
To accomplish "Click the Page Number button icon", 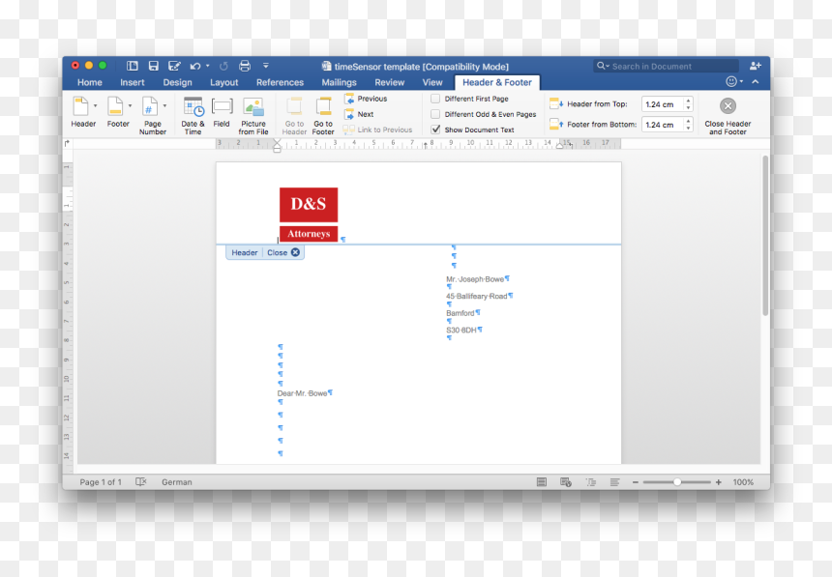I will tap(150, 106).
